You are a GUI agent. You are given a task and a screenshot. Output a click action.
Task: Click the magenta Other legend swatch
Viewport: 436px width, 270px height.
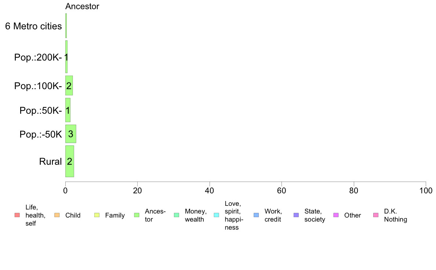pos(336,215)
